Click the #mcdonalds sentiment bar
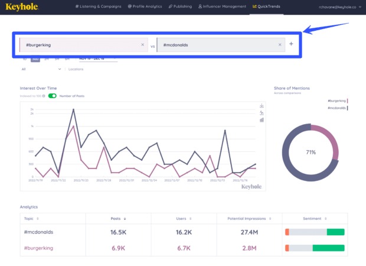 [x=314, y=232]
